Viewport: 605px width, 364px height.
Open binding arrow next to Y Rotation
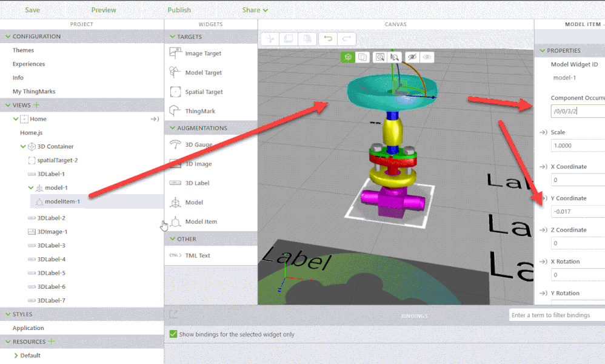point(543,293)
